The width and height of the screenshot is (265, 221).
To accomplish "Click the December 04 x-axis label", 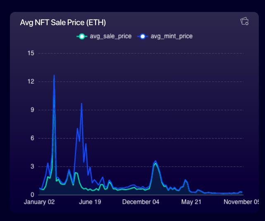I will [141, 202].
